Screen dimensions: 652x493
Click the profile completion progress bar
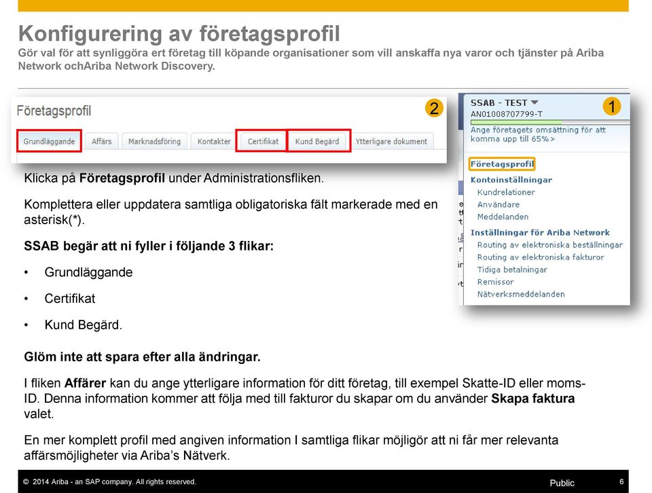(549, 122)
